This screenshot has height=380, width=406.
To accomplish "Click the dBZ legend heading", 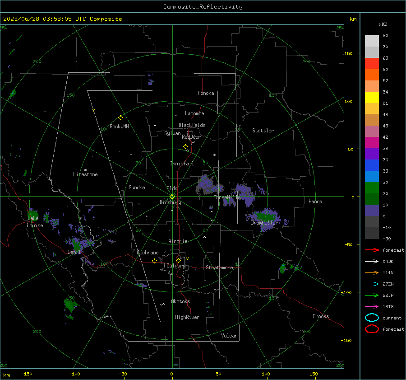I will click(383, 24).
